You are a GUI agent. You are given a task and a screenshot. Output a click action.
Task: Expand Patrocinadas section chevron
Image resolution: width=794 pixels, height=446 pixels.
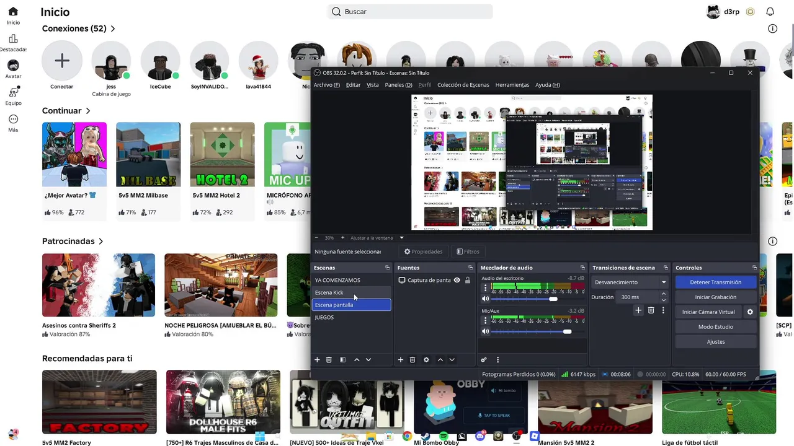pyautogui.click(x=100, y=242)
